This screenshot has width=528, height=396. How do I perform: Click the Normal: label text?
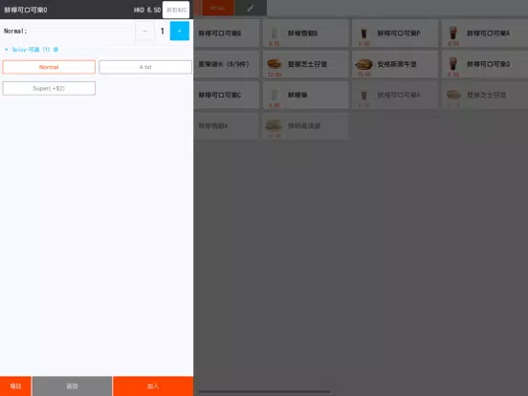(x=15, y=31)
